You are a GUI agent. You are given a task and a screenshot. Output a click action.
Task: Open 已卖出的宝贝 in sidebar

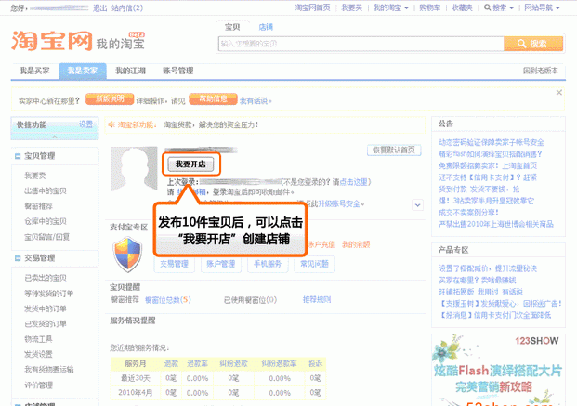(46, 278)
